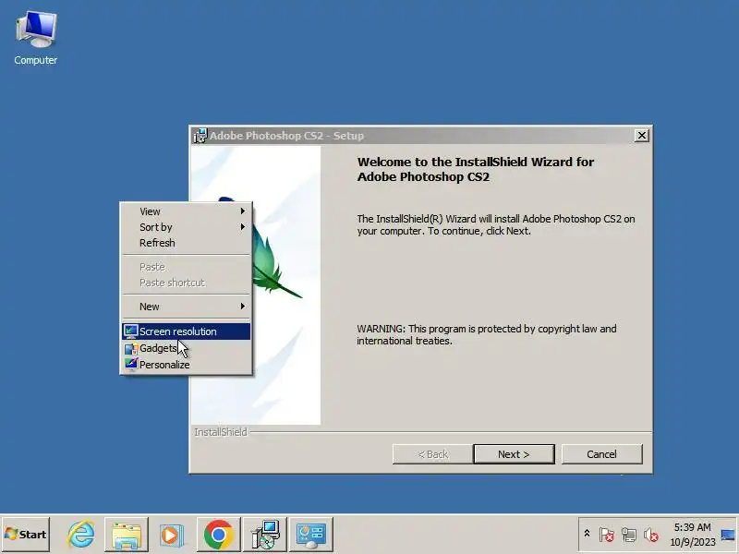Expand the View submenu
Screen dimensions: 739x554
coord(187,211)
